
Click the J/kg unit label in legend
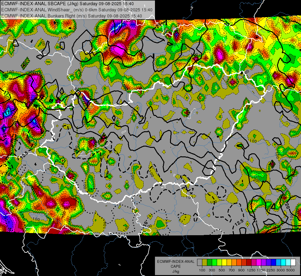point(176,271)
